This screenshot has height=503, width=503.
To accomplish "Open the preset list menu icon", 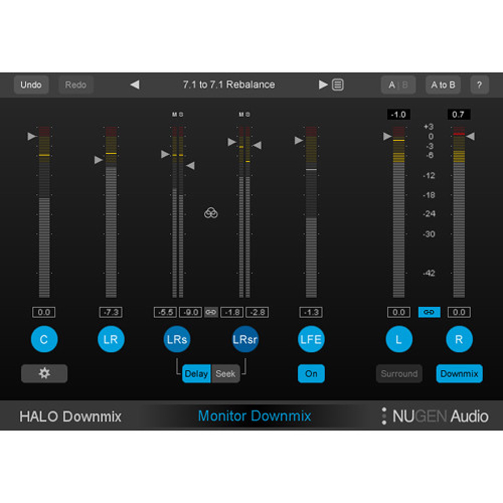I will coord(338,85).
